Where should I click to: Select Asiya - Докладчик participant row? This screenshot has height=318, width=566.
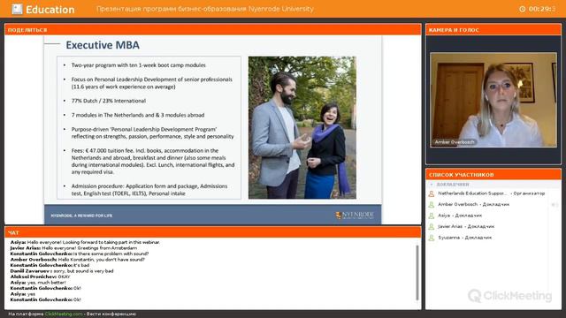[x=487, y=216]
